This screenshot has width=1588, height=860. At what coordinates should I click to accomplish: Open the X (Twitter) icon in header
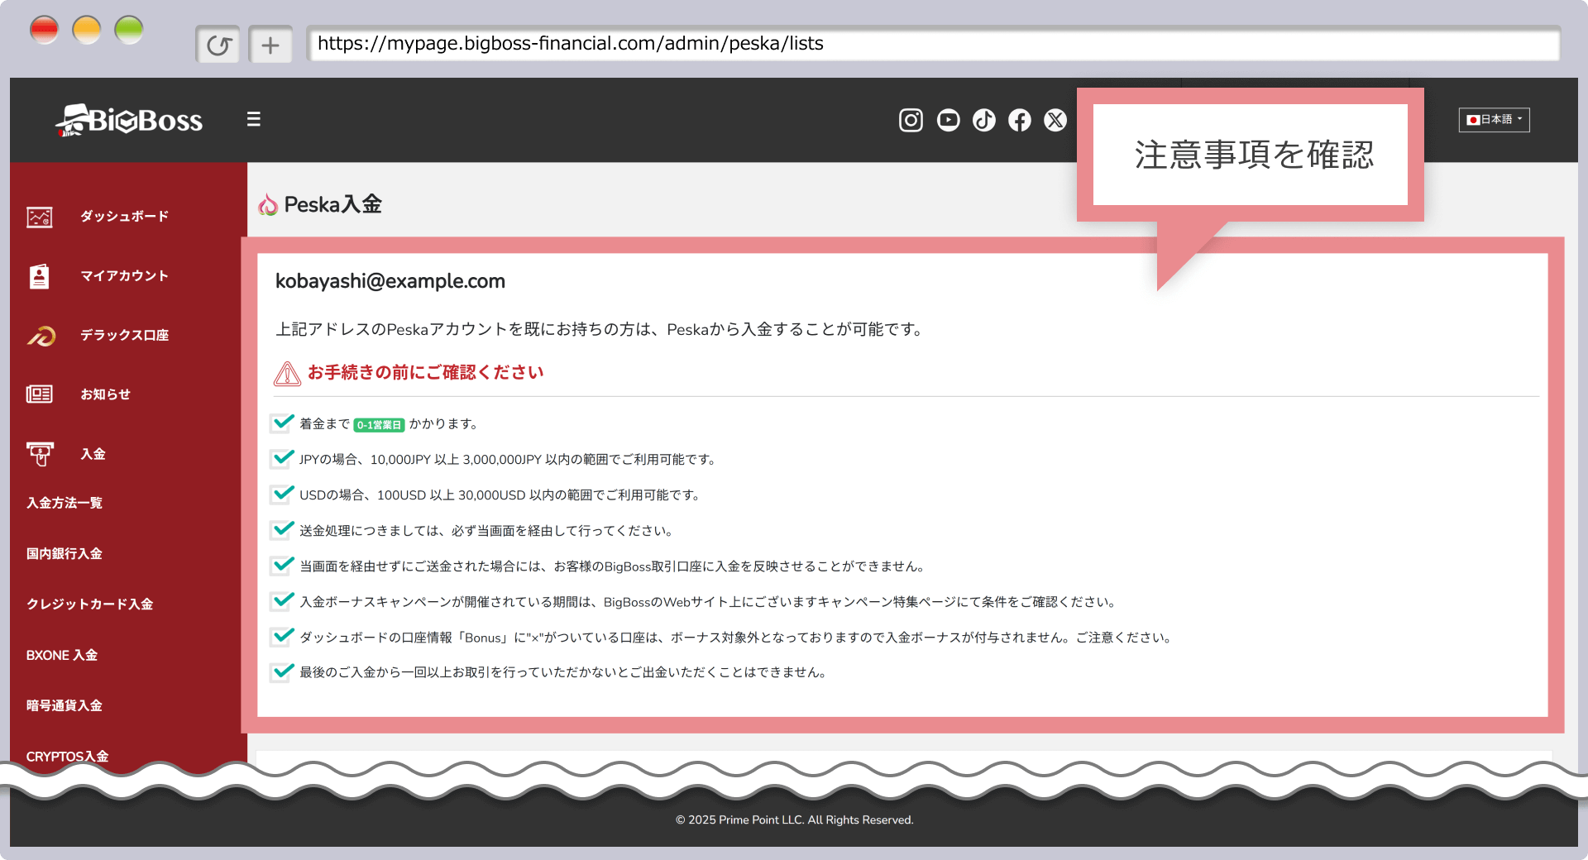point(1055,121)
